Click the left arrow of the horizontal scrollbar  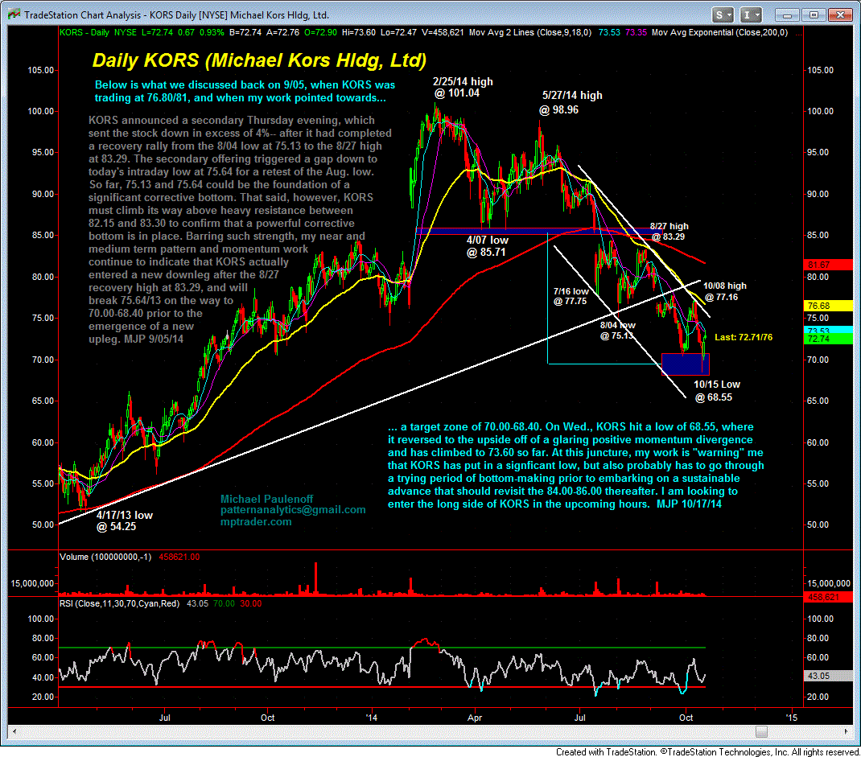coord(14,732)
